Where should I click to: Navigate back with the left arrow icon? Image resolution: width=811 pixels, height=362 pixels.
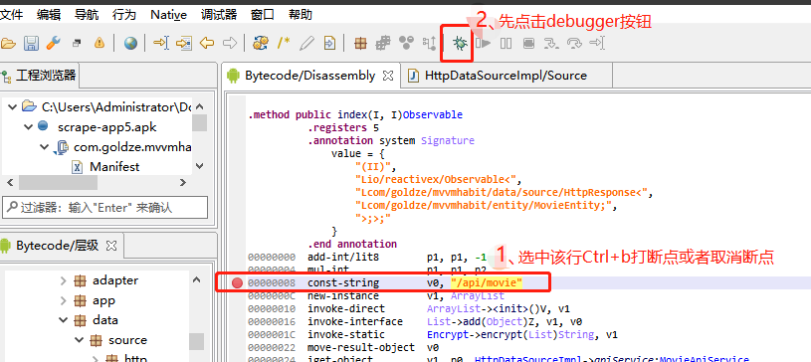pyautogui.click(x=207, y=44)
